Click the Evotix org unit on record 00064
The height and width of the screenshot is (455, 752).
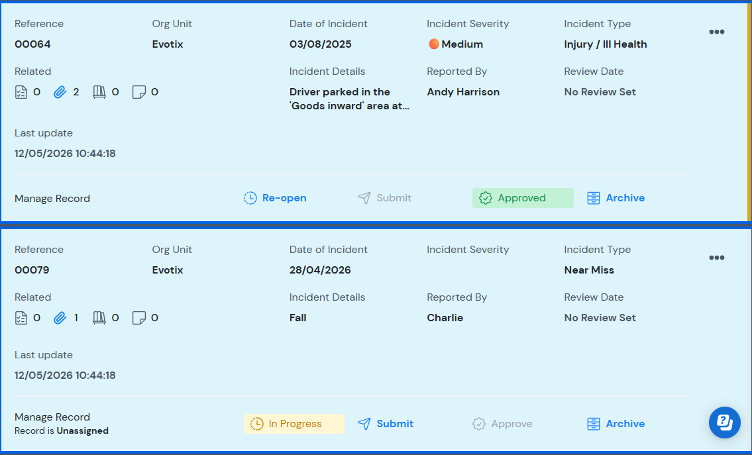click(x=168, y=44)
